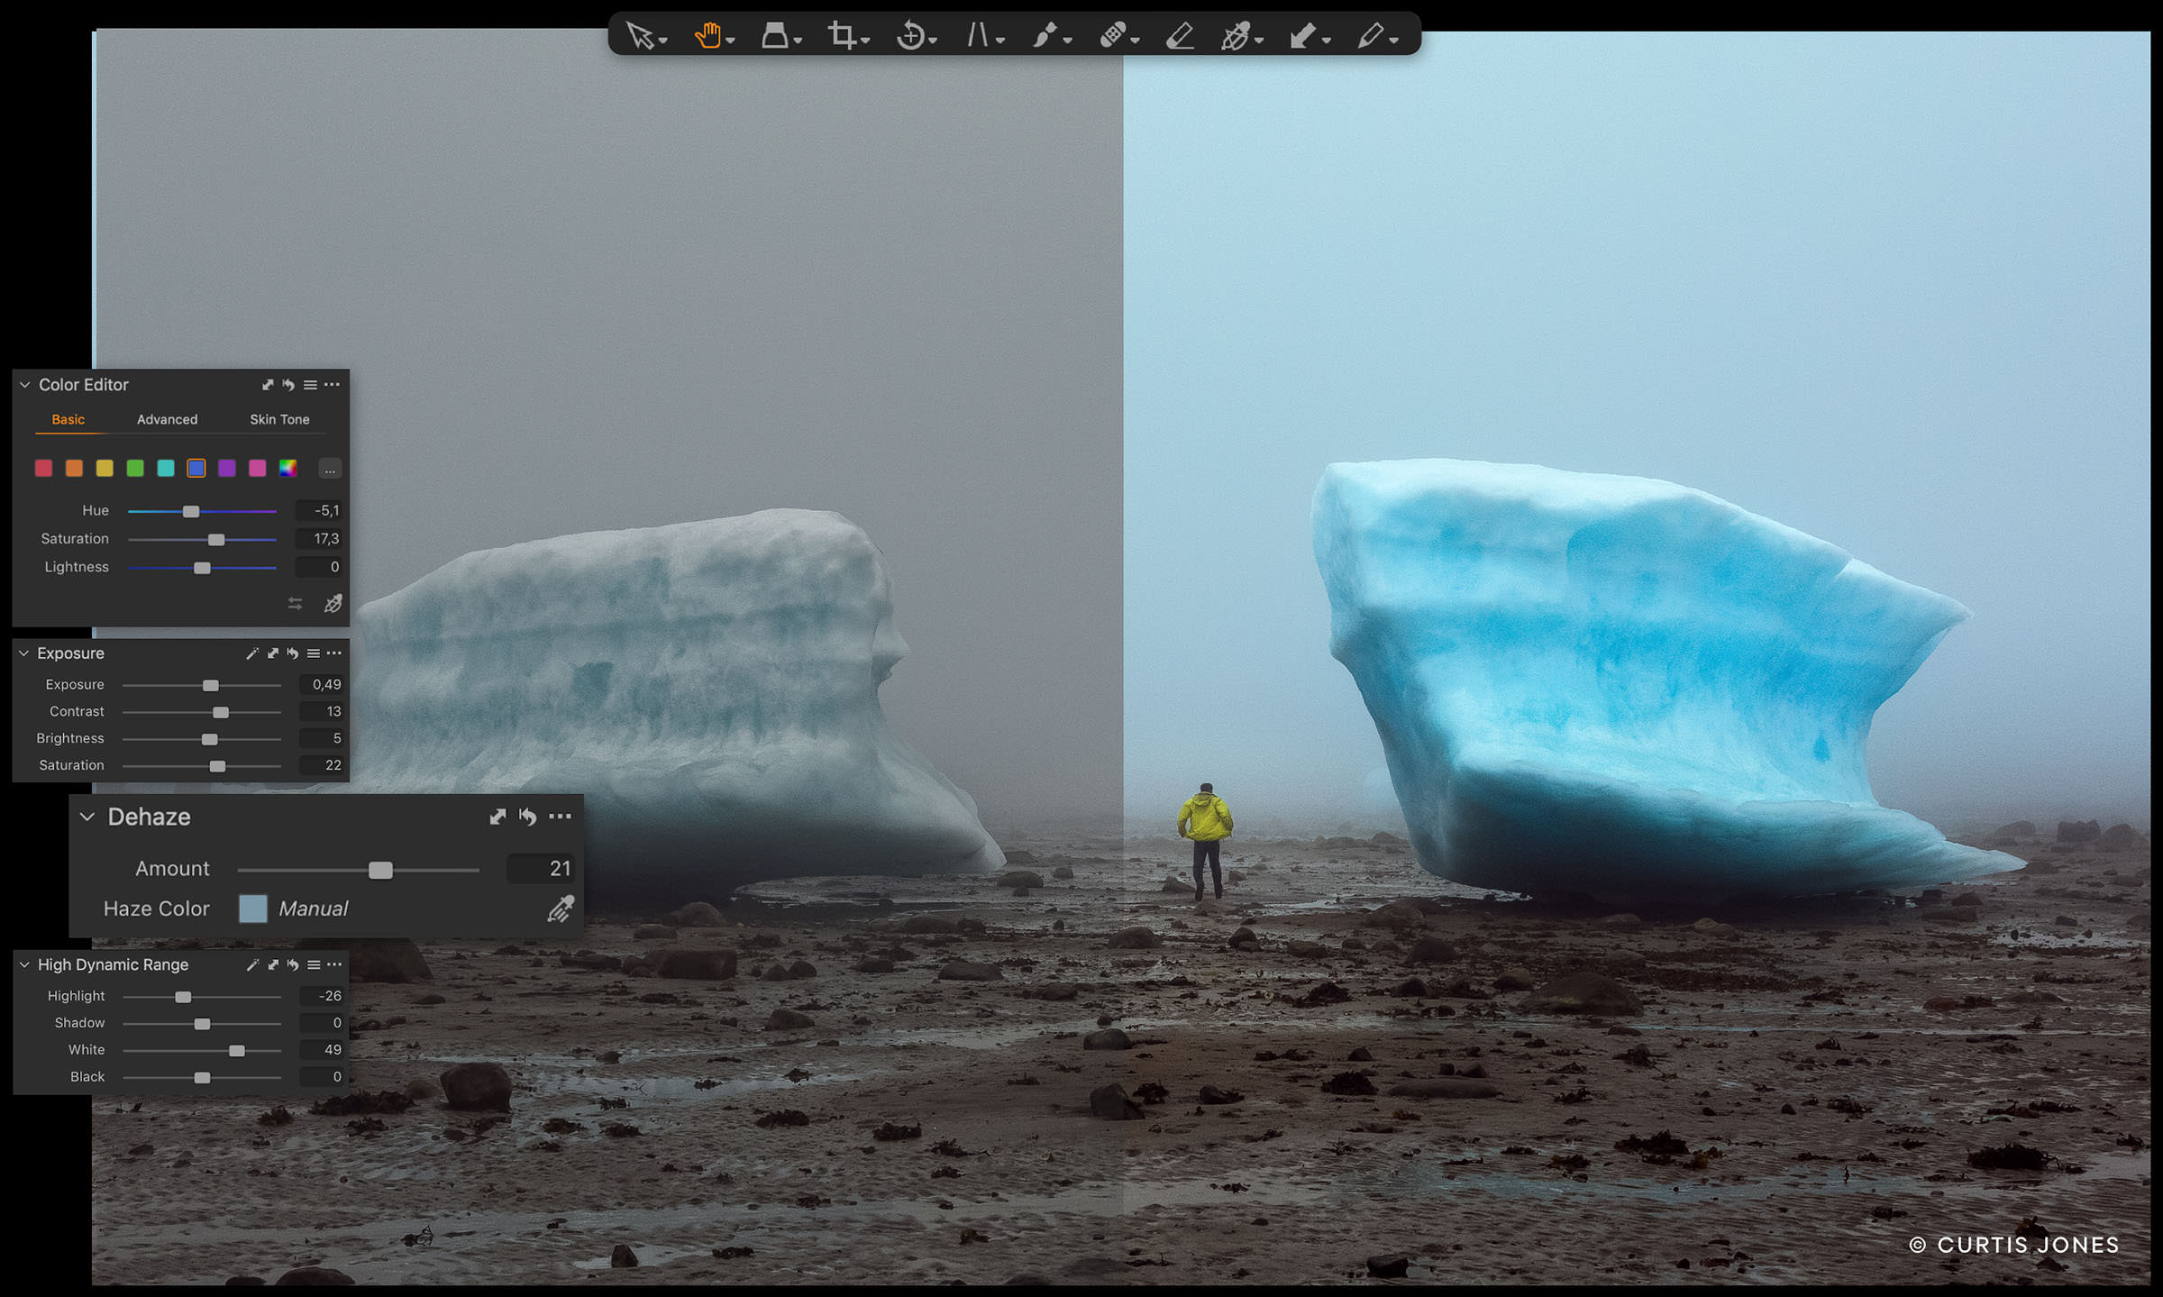This screenshot has width=2163, height=1297.
Task: Switch to the Skin Tone tab
Action: click(279, 419)
